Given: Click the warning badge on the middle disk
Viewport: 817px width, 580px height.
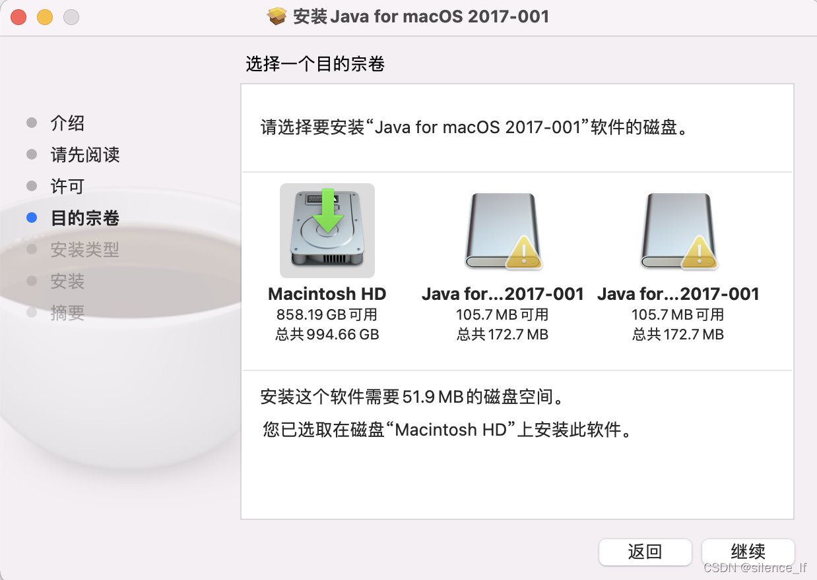Looking at the screenshot, I should 525,254.
